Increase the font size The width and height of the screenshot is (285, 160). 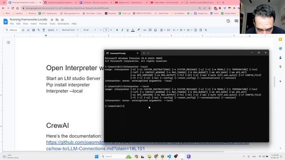(x=111, y=30)
